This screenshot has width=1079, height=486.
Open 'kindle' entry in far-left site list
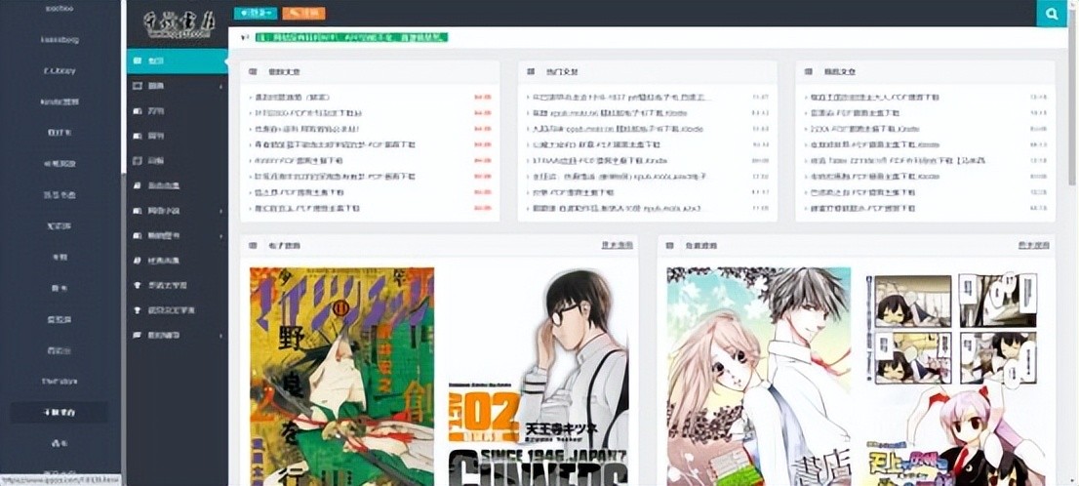click(60, 101)
